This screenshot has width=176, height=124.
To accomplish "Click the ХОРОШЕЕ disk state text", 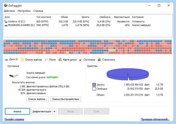I will point(52,77).
